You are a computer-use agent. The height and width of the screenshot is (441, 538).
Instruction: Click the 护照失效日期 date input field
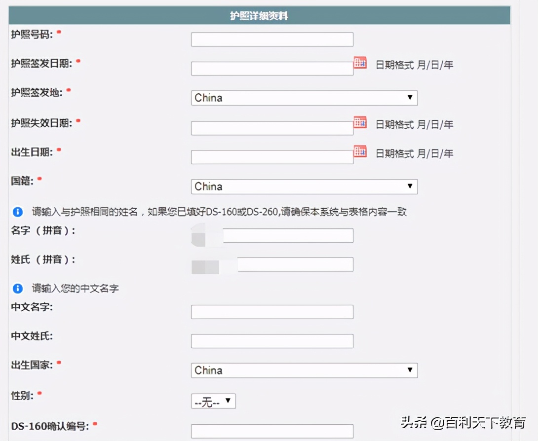[272, 128]
